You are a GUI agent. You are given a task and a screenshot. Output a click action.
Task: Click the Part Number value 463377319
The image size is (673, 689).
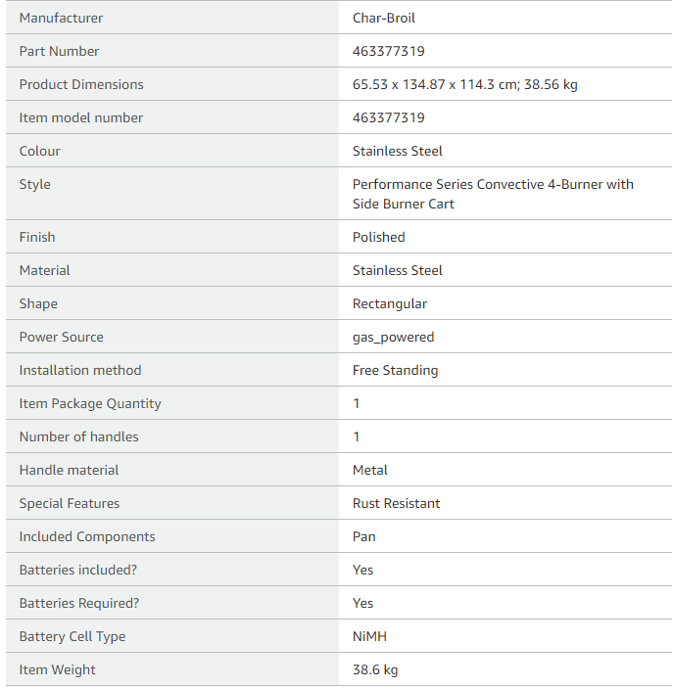(x=388, y=51)
